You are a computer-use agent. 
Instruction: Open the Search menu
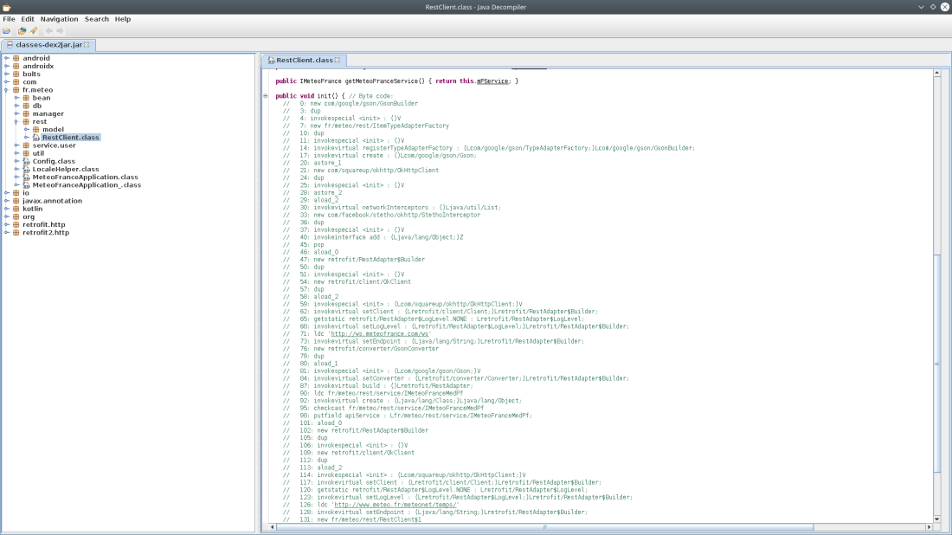tap(96, 18)
